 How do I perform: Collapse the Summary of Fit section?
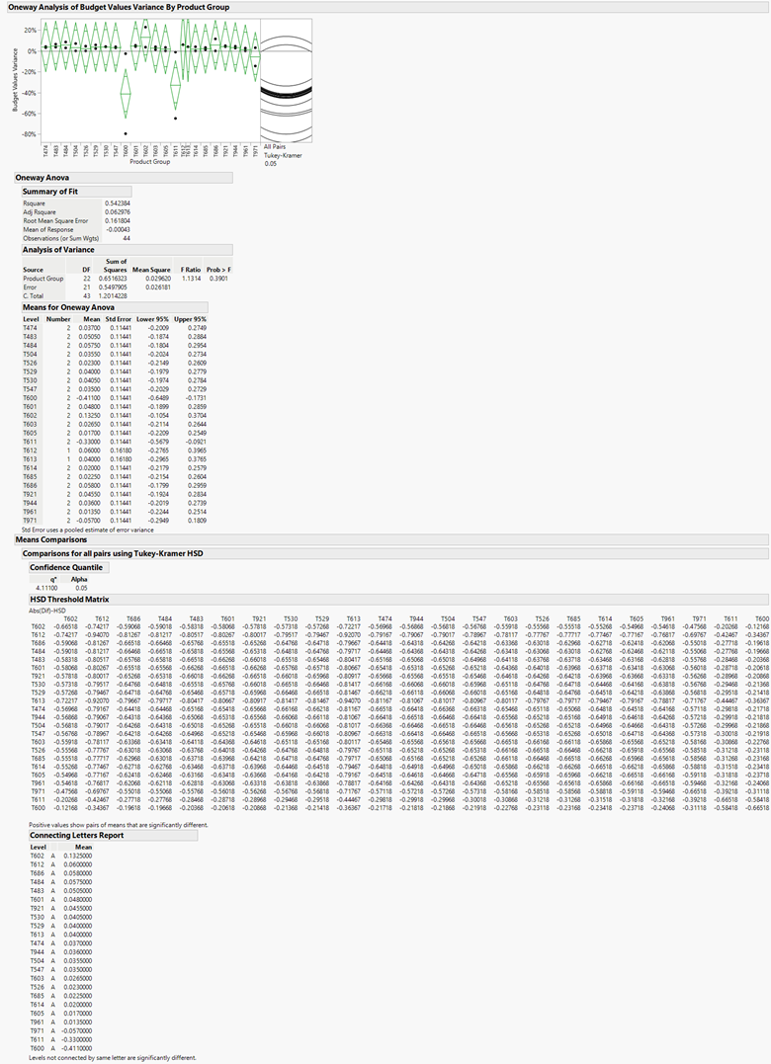(50, 192)
